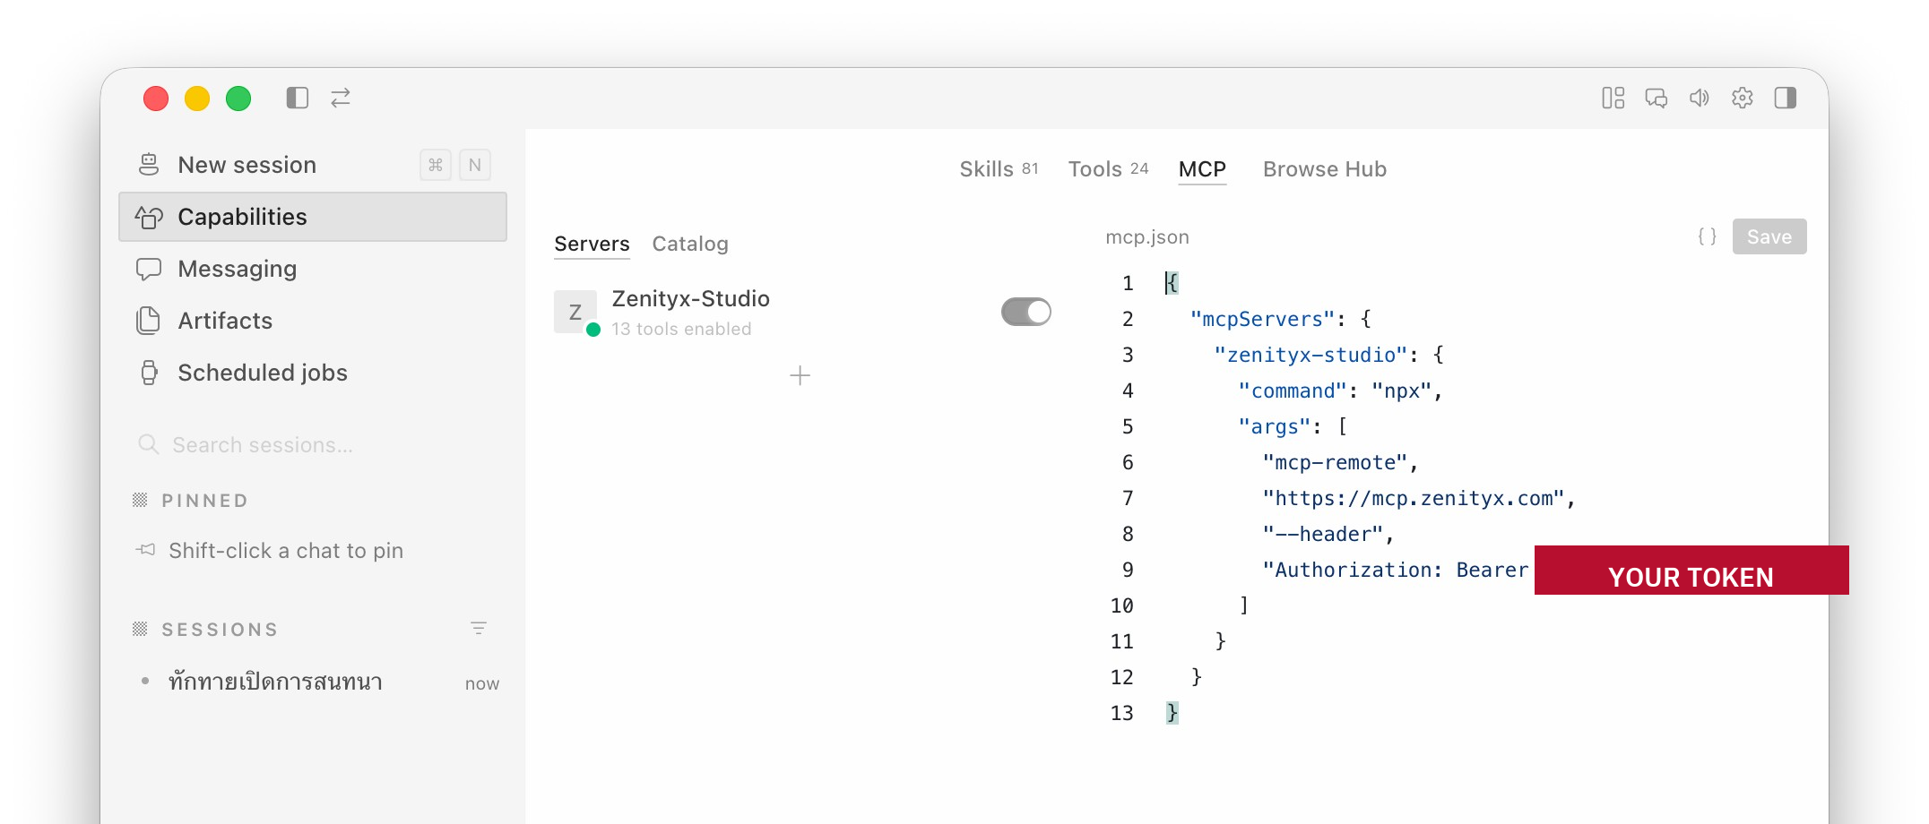1929x824 pixels.
Task: Click the "mcp-remote" line
Action: (x=1341, y=462)
